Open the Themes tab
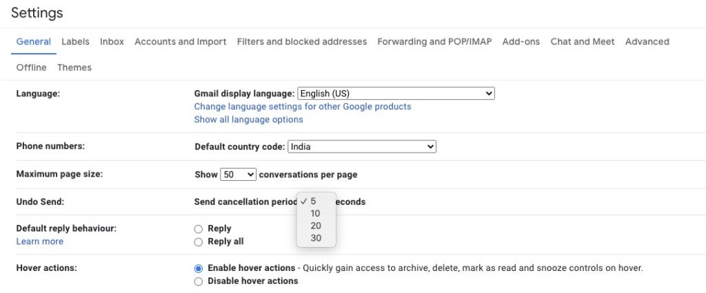Image resolution: width=706 pixels, height=293 pixels. (74, 67)
